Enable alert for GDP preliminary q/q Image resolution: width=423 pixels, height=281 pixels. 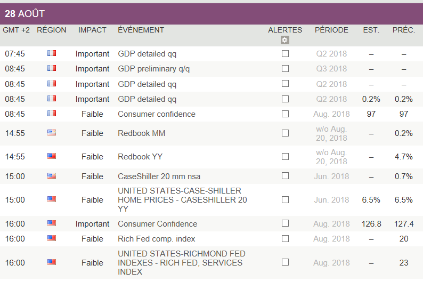[286, 69]
